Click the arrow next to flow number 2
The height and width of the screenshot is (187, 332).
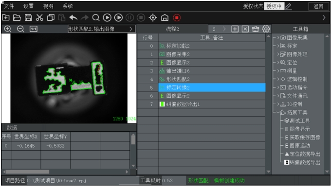(x=224, y=29)
